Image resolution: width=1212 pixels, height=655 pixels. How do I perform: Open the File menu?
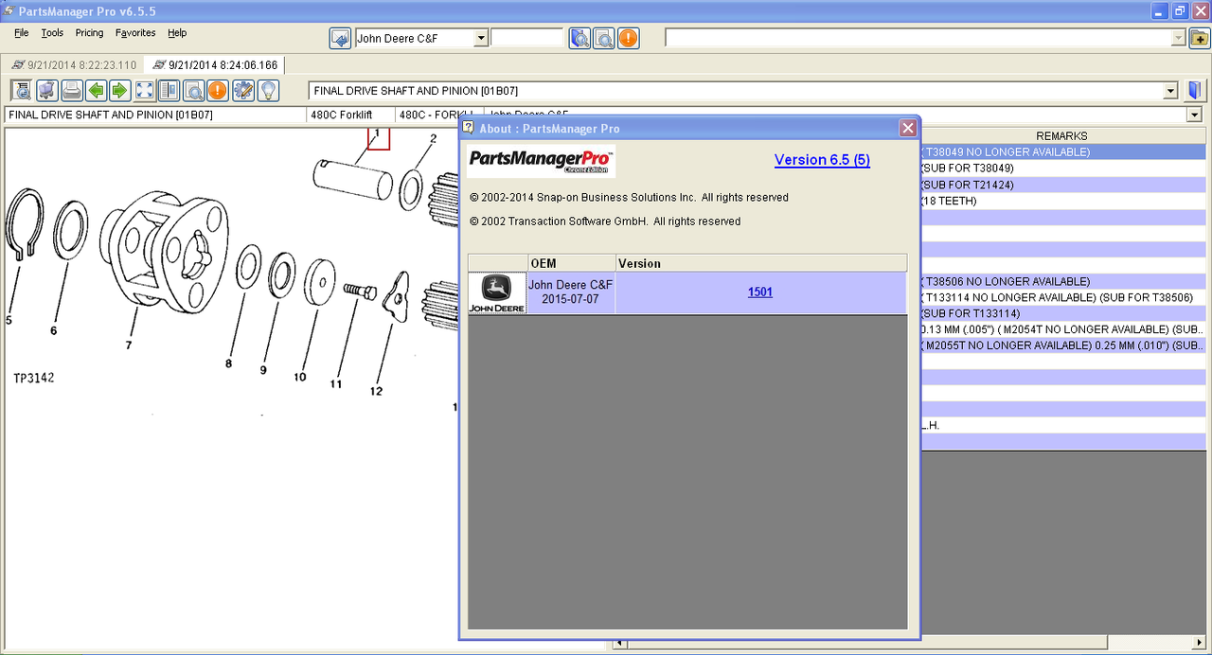coord(22,33)
